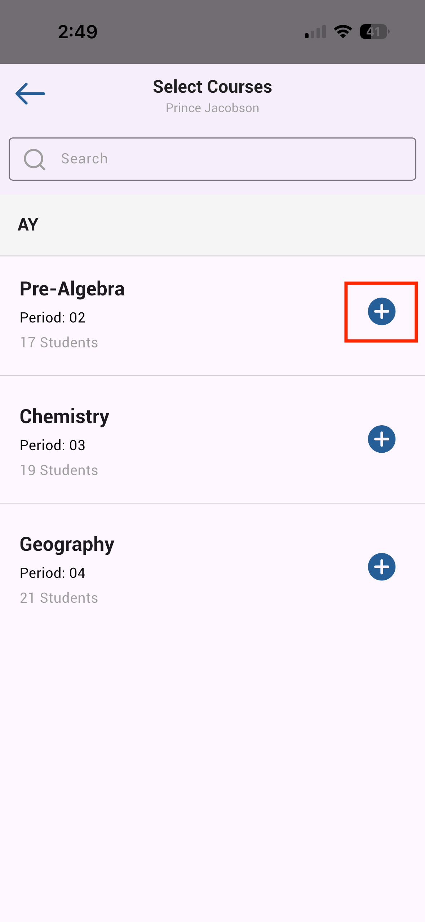Add the Geography course with plus icon
425x922 pixels.
click(381, 567)
